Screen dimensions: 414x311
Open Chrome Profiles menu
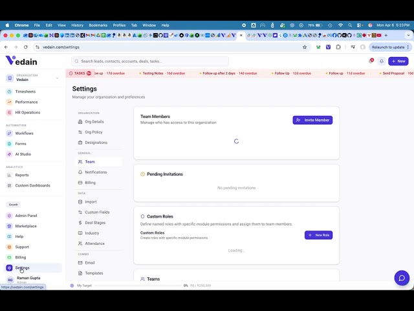119,25
